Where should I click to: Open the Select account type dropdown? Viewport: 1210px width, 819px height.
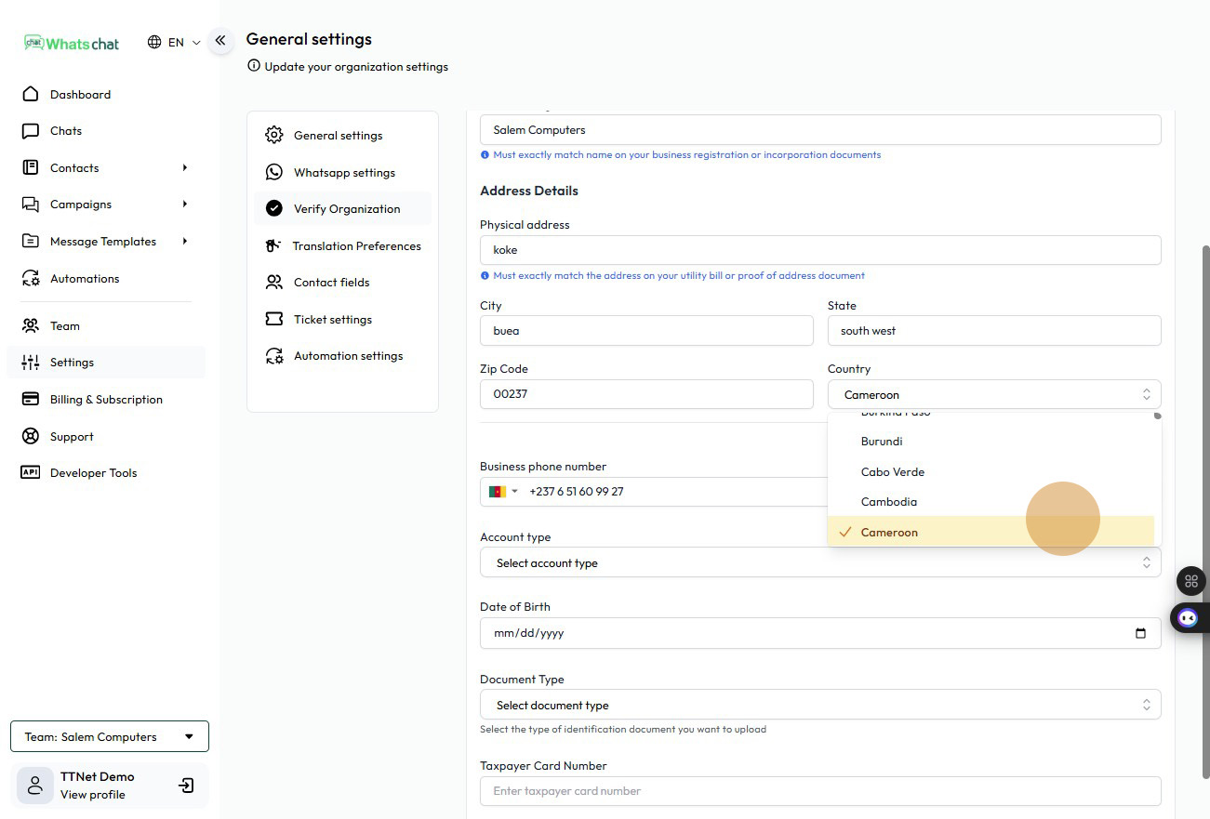tap(820, 562)
